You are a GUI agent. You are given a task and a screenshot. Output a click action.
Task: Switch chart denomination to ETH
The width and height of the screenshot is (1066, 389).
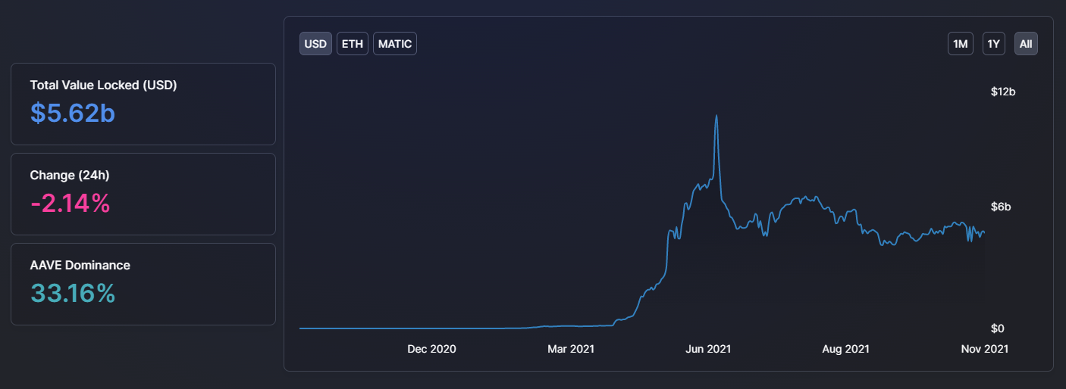pyautogui.click(x=352, y=44)
